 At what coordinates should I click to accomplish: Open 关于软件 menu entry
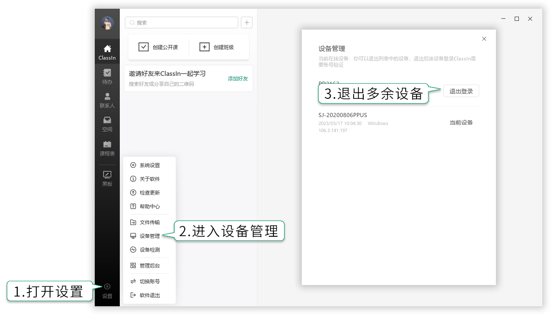[149, 179]
